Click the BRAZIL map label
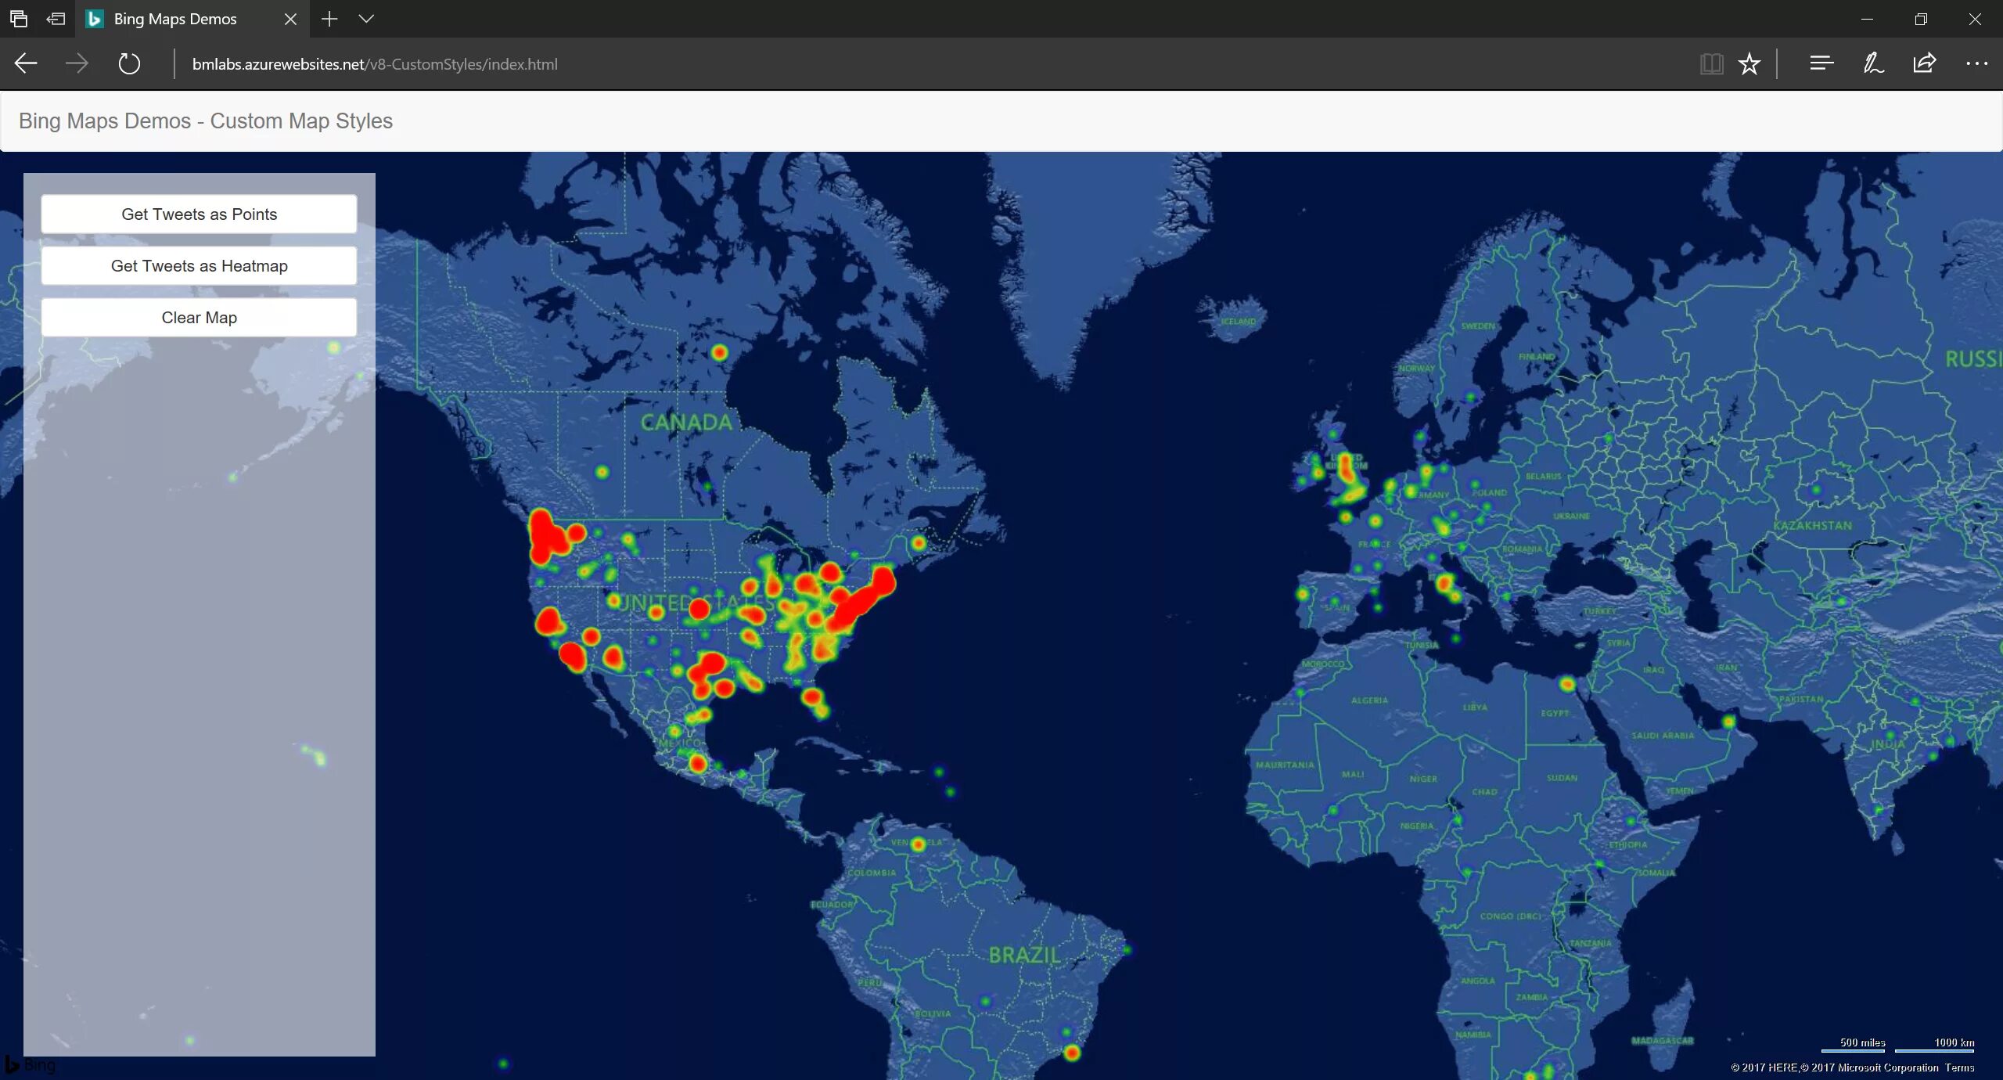2003x1080 pixels. pyautogui.click(x=1024, y=955)
